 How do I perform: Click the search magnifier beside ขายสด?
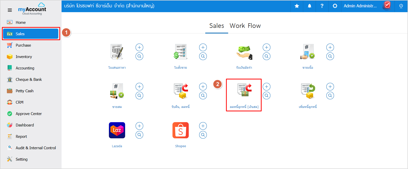[x=139, y=96]
